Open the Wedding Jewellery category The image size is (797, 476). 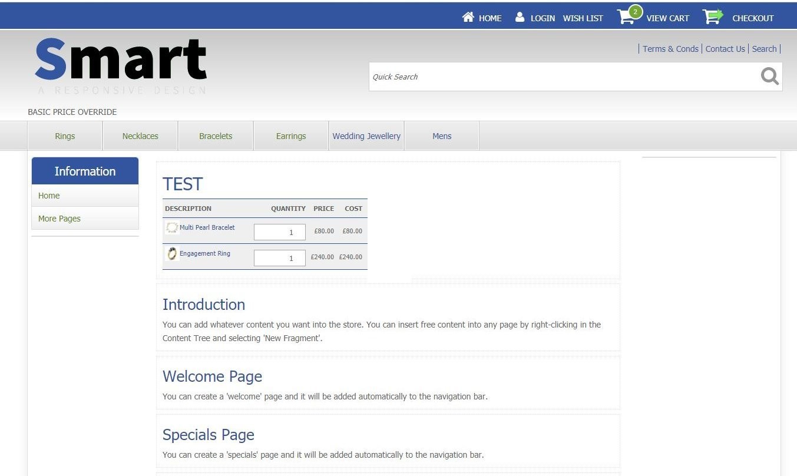click(366, 136)
